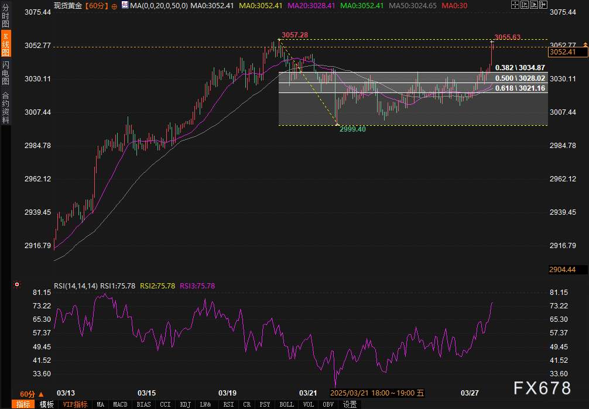Image resolution: width=589 pixels, height=409 pixels.
Task: Click the 0.500 Fibonacci retracement level label
Action: (520, 78)
